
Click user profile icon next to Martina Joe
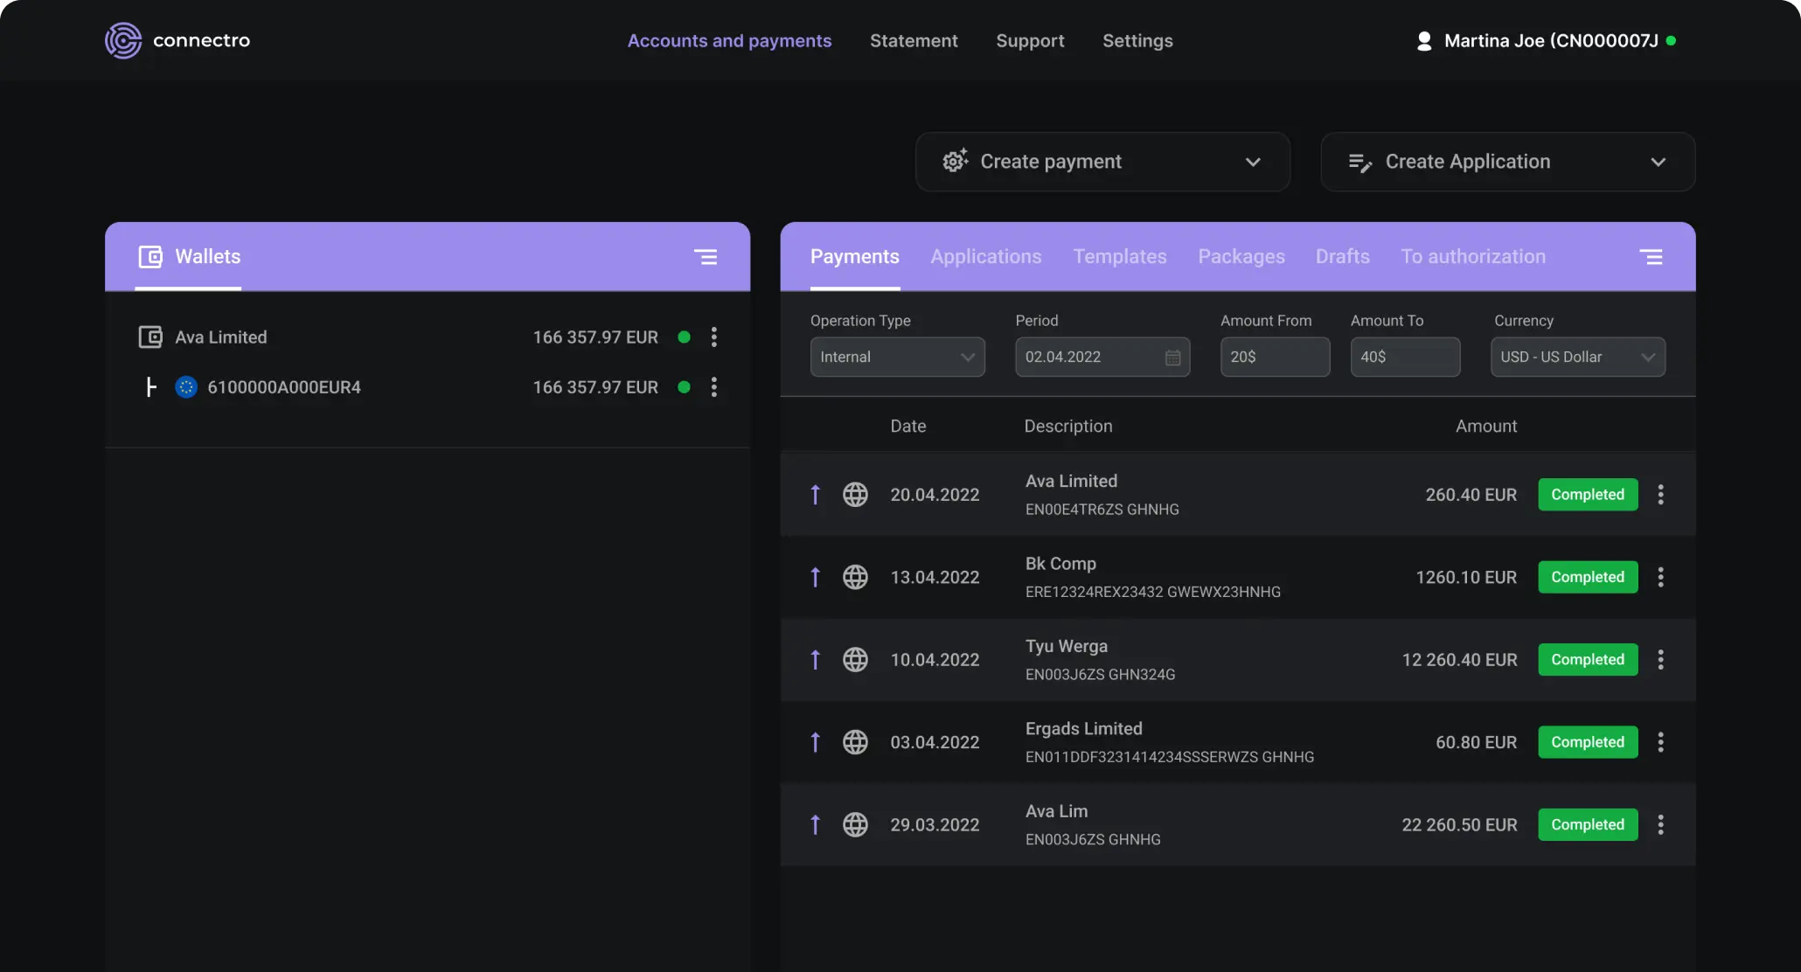point(1424,41)
